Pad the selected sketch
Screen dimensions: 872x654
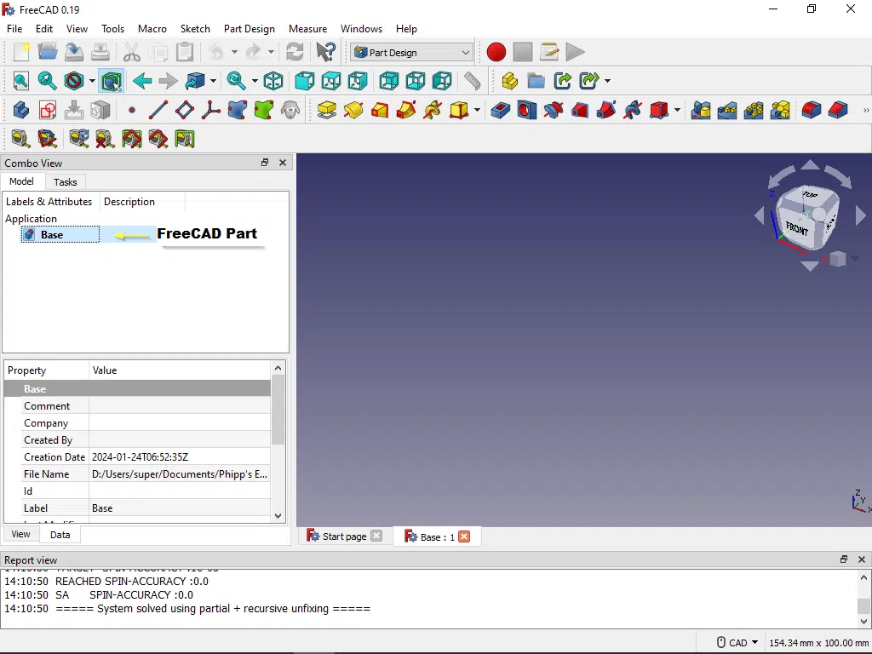[326, 110]
